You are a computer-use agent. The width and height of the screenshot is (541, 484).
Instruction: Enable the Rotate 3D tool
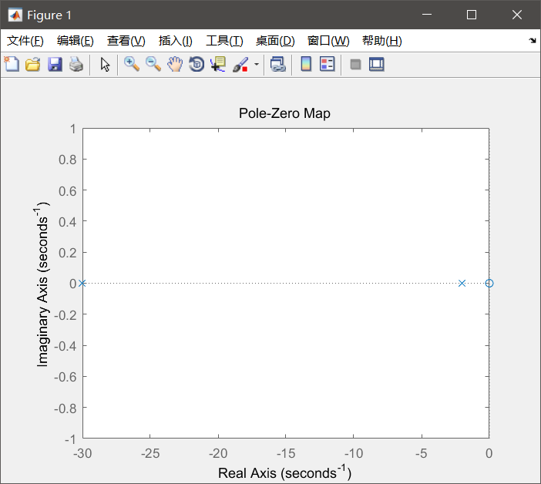pos(197,64)
